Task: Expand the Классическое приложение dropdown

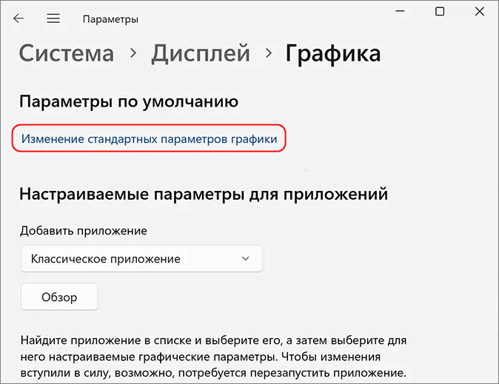Action: pyautogui.click(x=141, y=259)
